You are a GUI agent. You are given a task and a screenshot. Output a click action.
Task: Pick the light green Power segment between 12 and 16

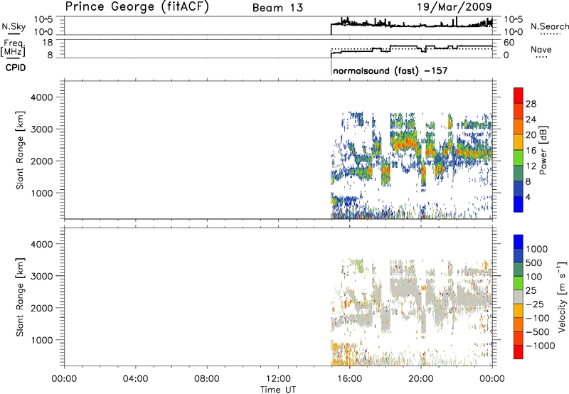(x=519, y=157)
